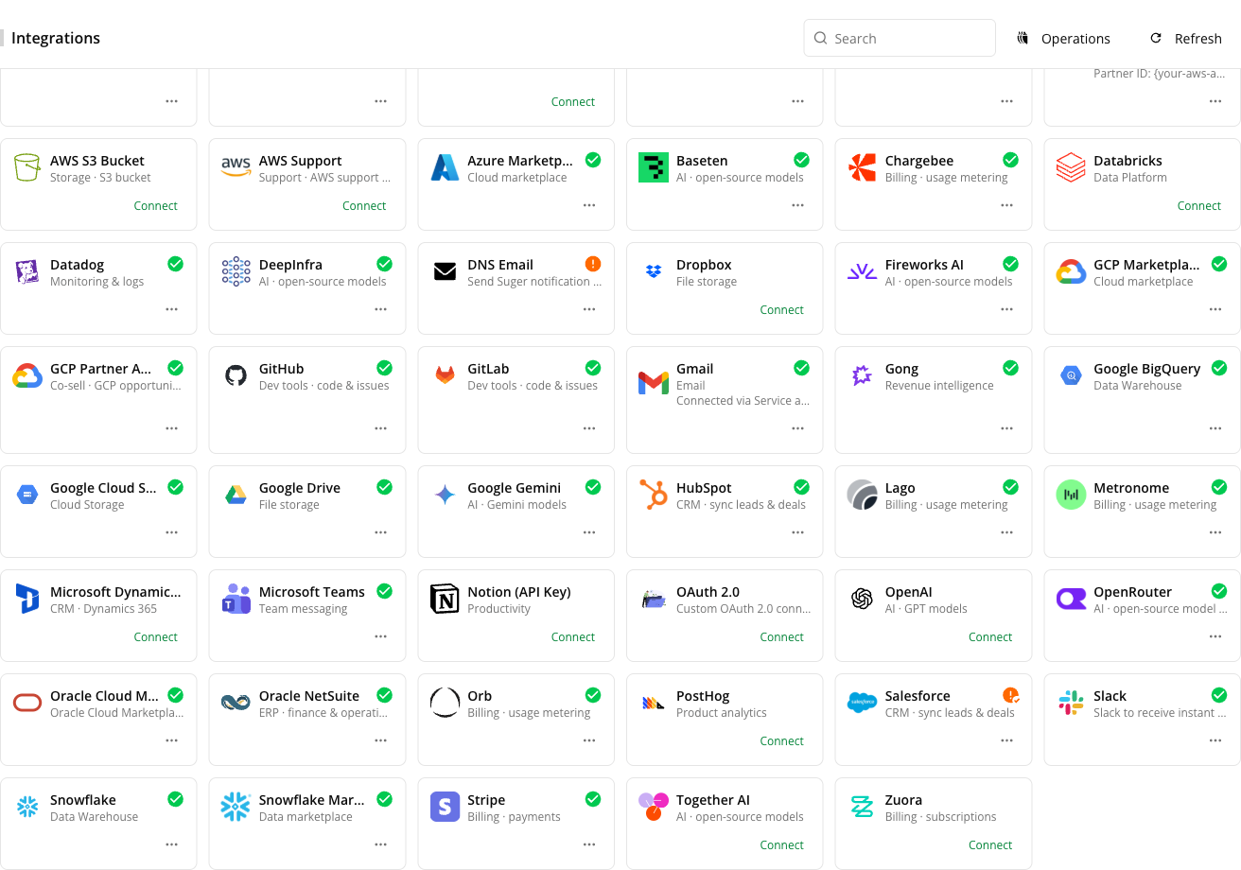Click the Gong logo icon
Screen dimensions: 1241x870
[x=862, y=376]
